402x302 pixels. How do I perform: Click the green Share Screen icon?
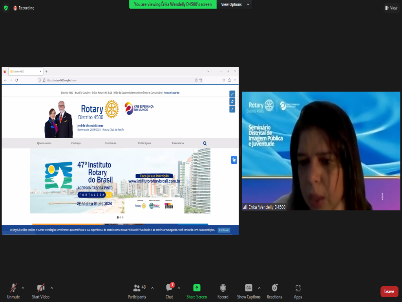[x=197, y=288]
